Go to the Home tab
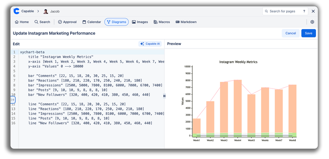The width and height of the screenshot is (329, 159). point(22,22)
